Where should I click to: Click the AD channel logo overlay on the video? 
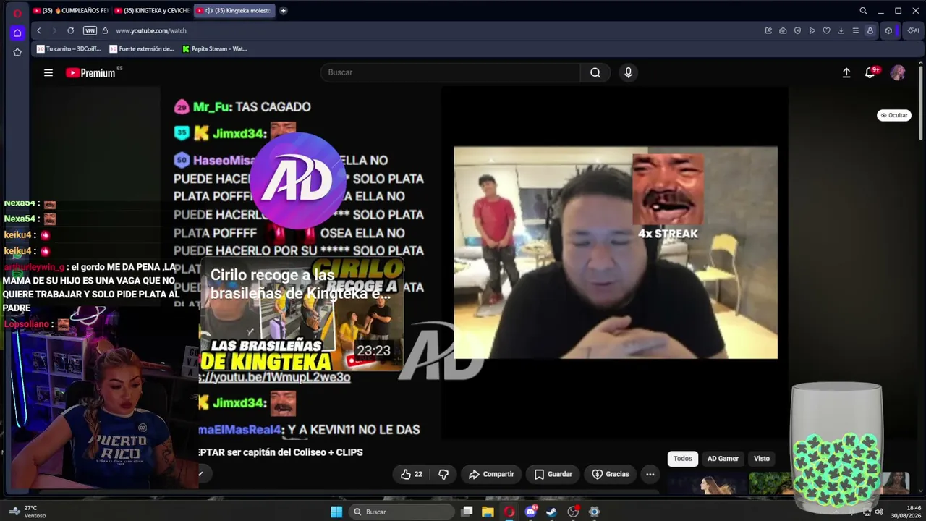click(298, 181)
